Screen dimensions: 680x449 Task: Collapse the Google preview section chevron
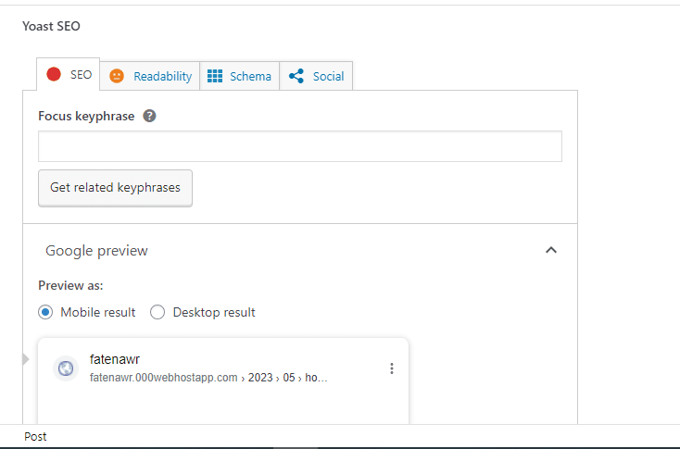[x=551, y=250]
